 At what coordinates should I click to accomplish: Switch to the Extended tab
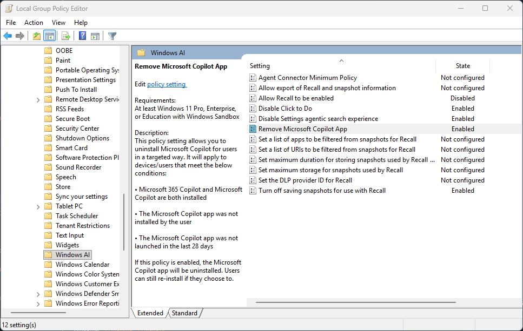point(150,313)
